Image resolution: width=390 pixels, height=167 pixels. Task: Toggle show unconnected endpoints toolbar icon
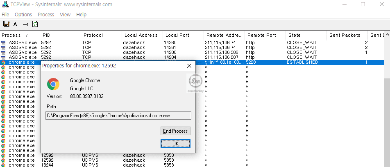point(25,24)
